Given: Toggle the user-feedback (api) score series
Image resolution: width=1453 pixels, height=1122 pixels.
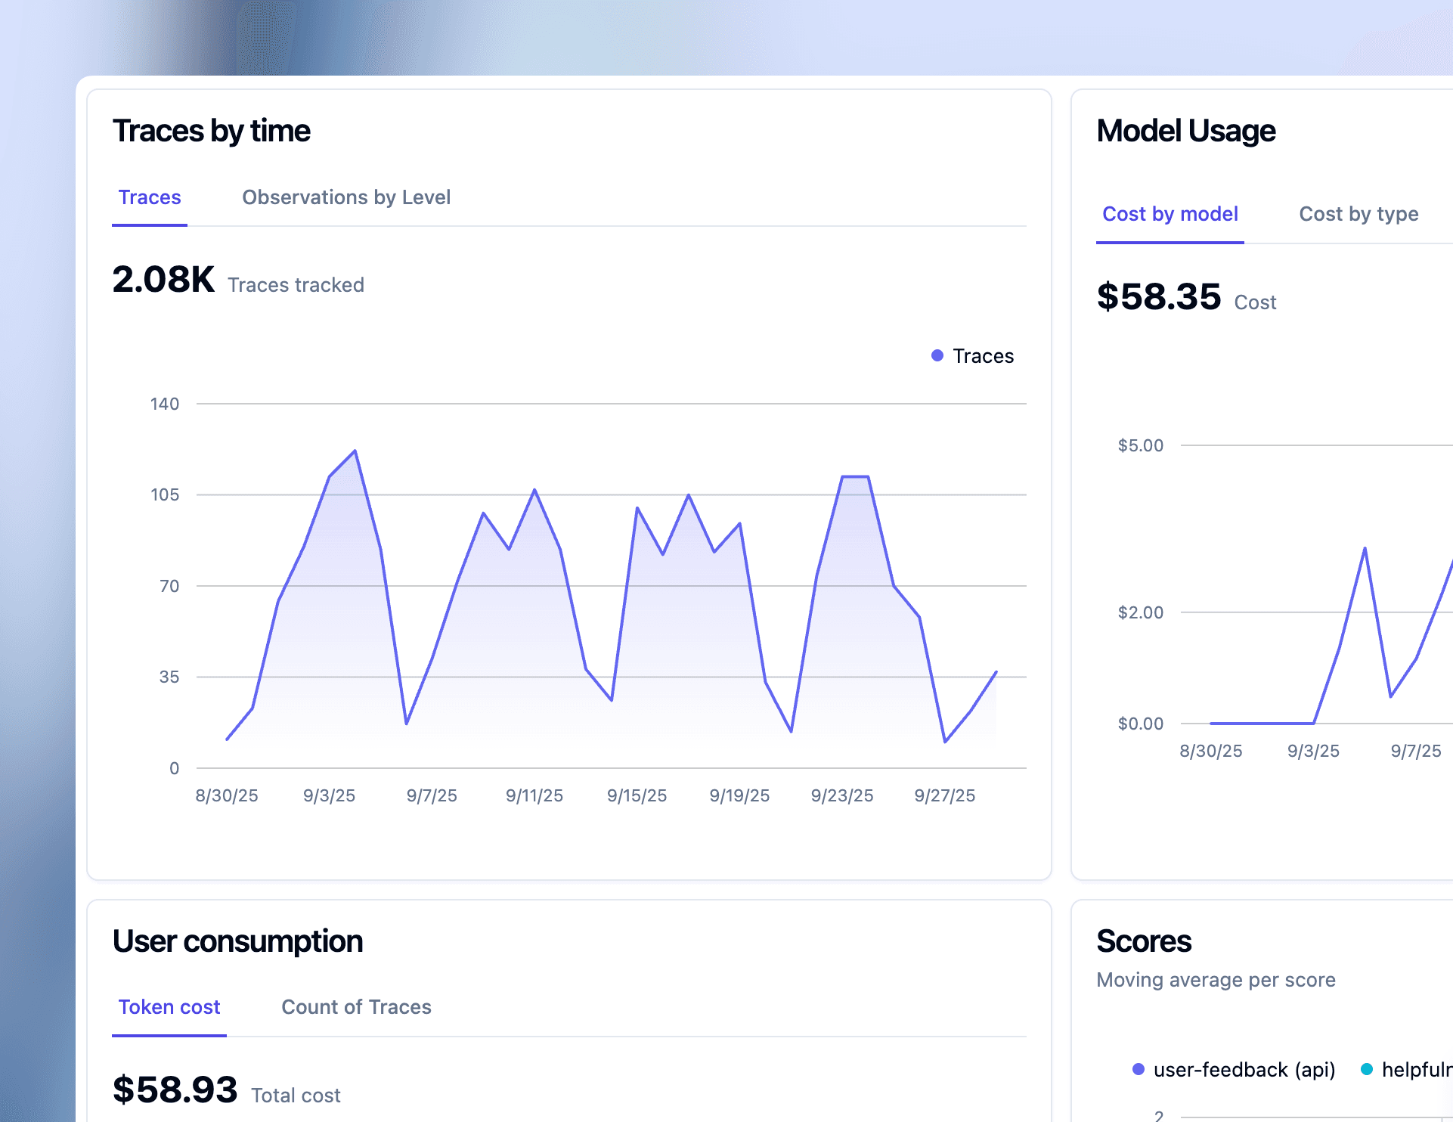Looking at the screenshot, I should click(1244, 1070).
